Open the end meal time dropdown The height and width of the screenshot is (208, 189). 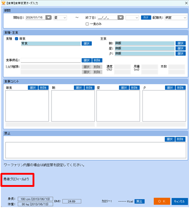pos(132,18)
